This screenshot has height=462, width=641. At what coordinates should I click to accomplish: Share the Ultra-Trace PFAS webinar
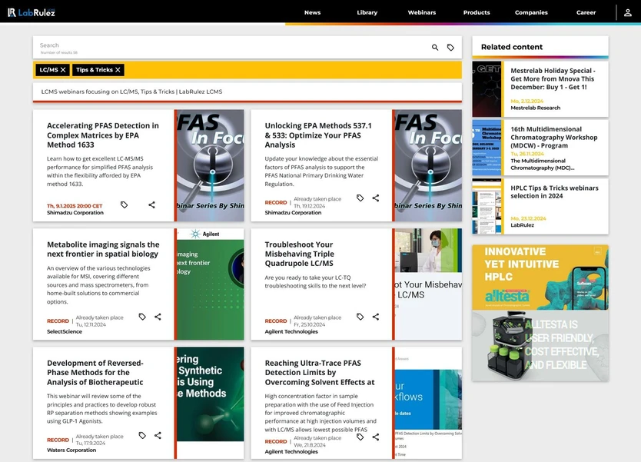click(376, 437)
